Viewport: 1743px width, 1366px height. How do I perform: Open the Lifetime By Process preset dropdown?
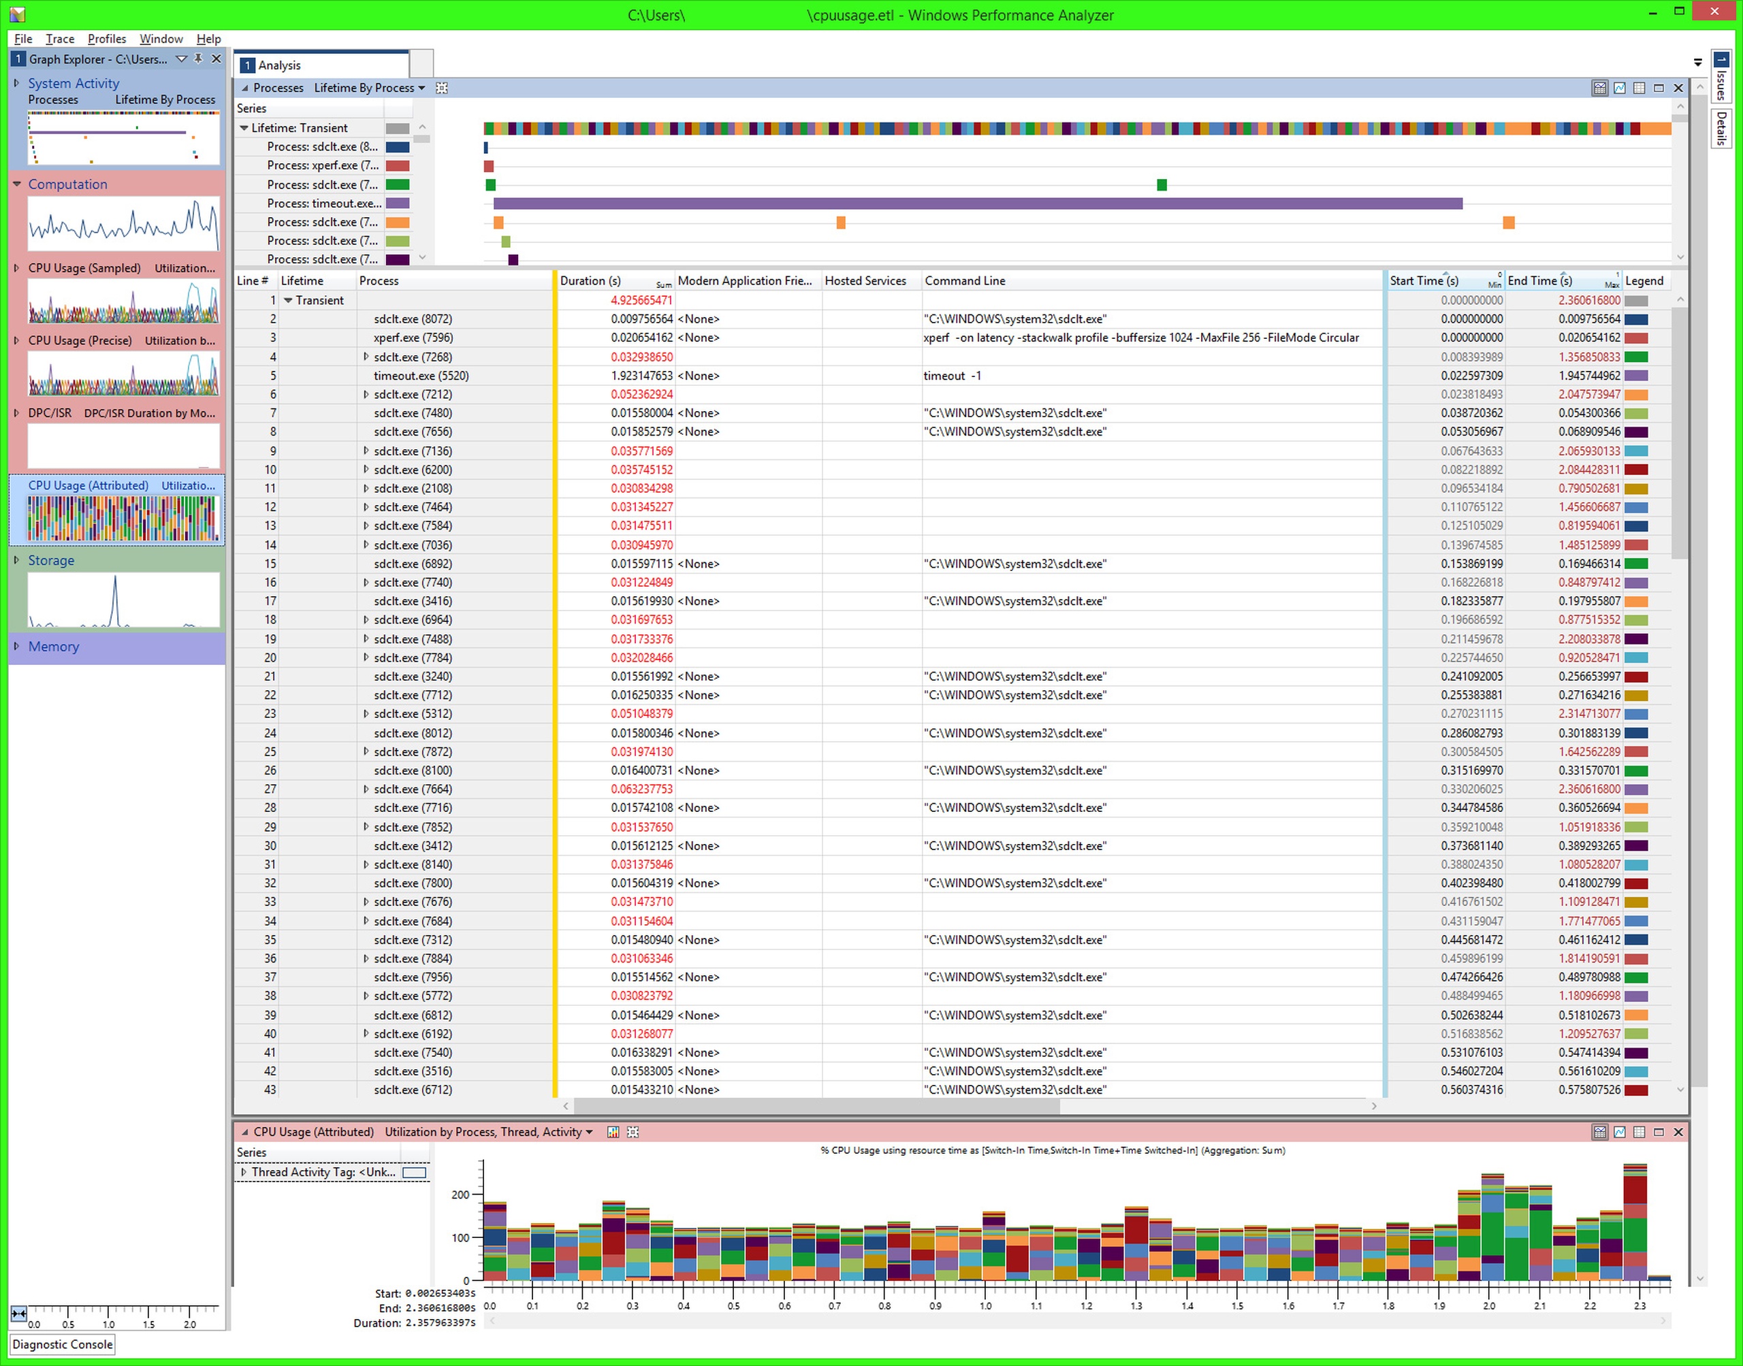pos(421,88)
